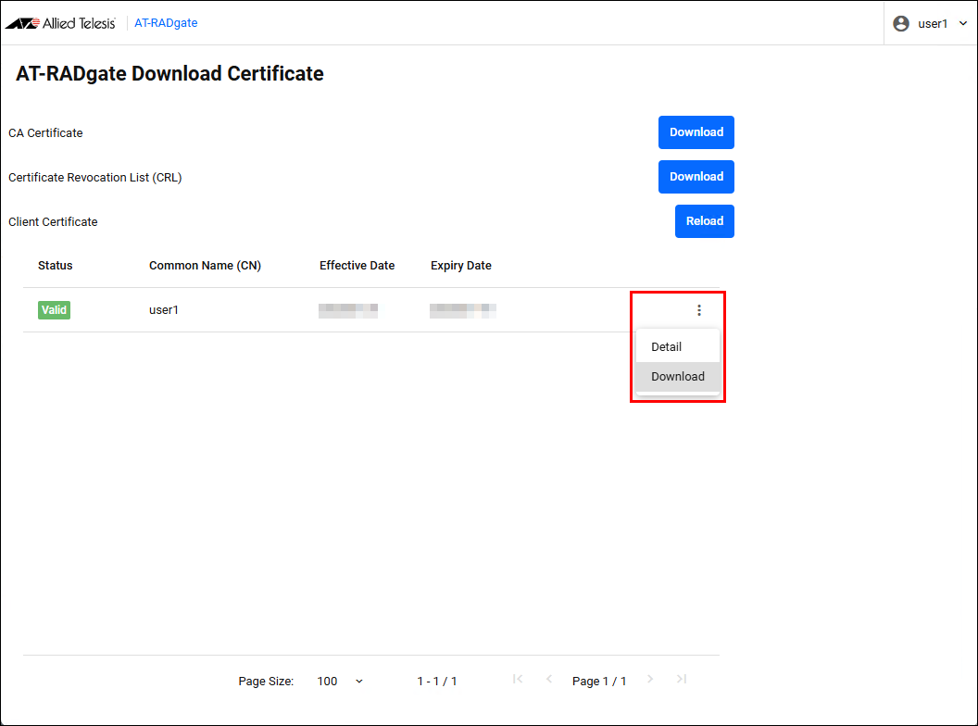The width and height of the screenshot is (978, 726).
Task: Sort by Effective Date column header
Action: 357,266
